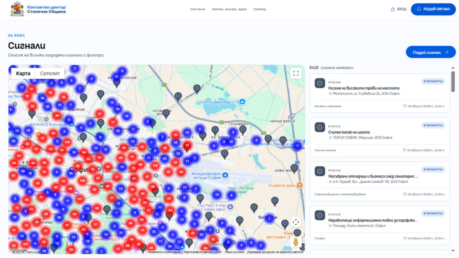
Task: Click the ПОДАЙ СИГНАЛ button in the header
Action: coord(433,9)
